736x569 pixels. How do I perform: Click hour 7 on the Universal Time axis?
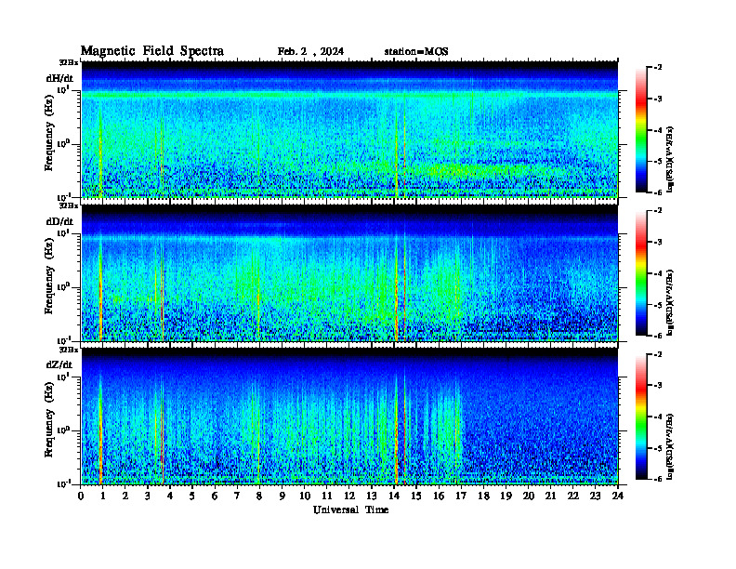pos(237,496)
